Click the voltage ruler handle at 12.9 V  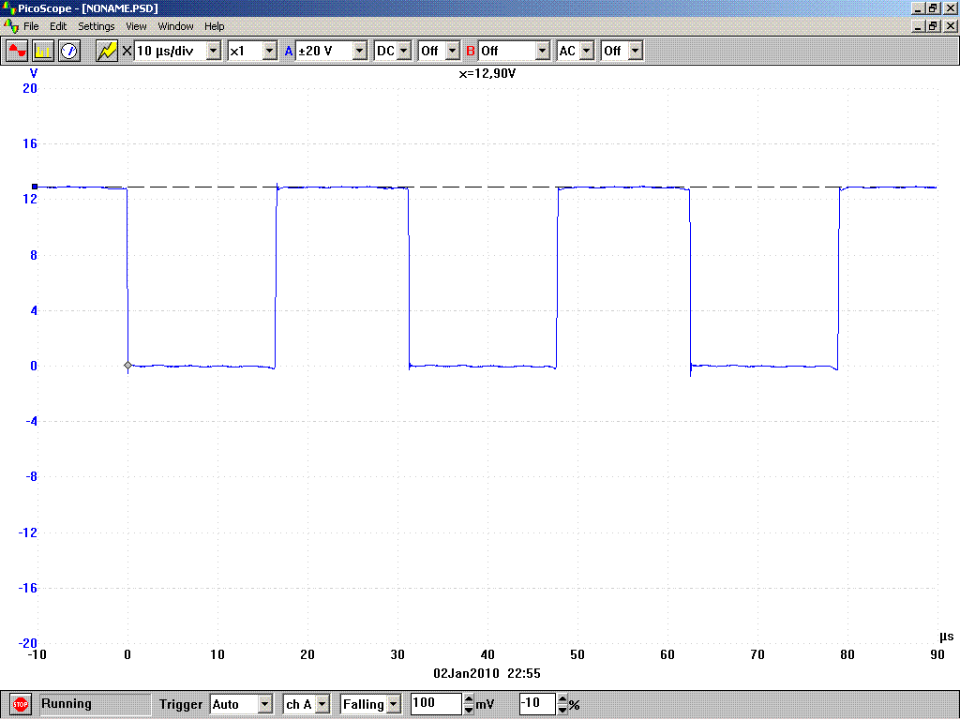click(x=35, y=187)
